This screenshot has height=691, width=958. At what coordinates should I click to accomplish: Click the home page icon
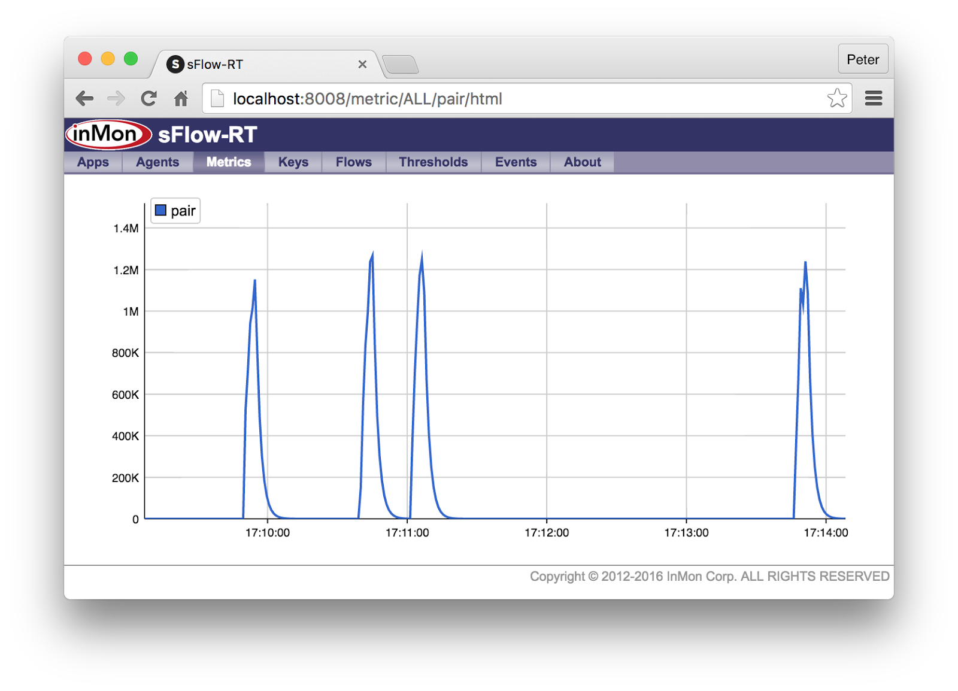[x=181, y=98]
